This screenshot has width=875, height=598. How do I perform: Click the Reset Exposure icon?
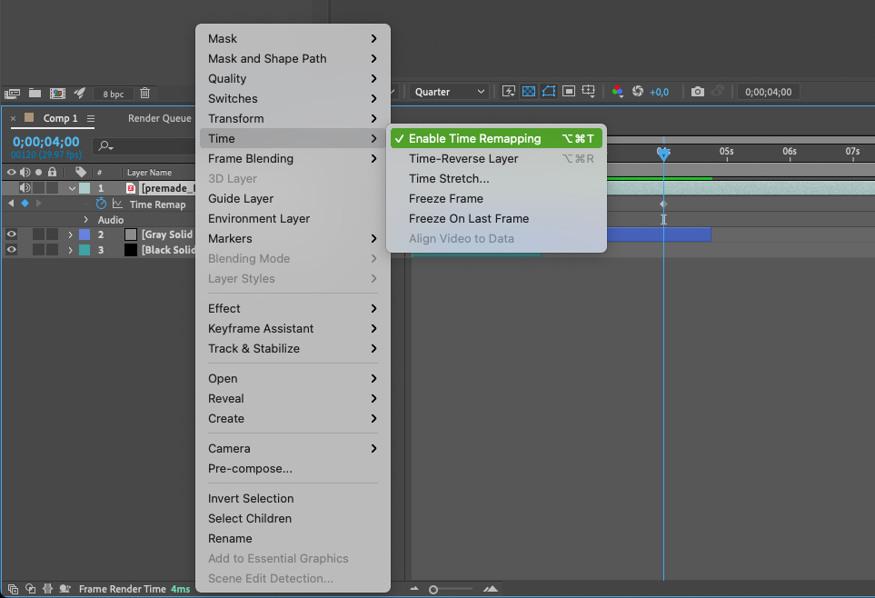pos(638,92)
